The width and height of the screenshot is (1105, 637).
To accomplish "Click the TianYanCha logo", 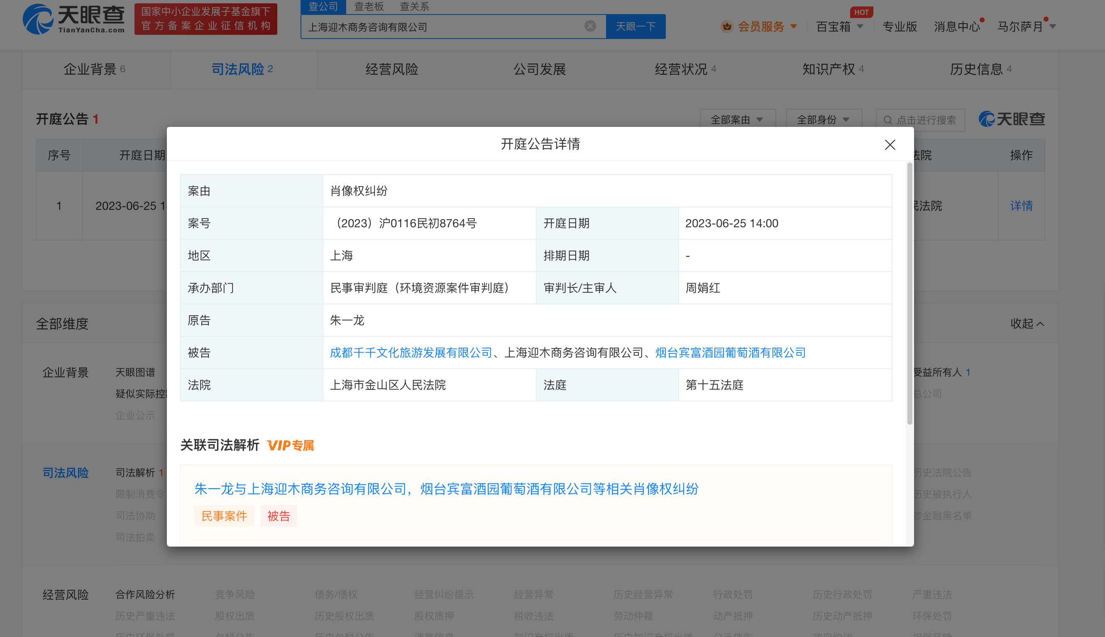I will tap(73, 19).
